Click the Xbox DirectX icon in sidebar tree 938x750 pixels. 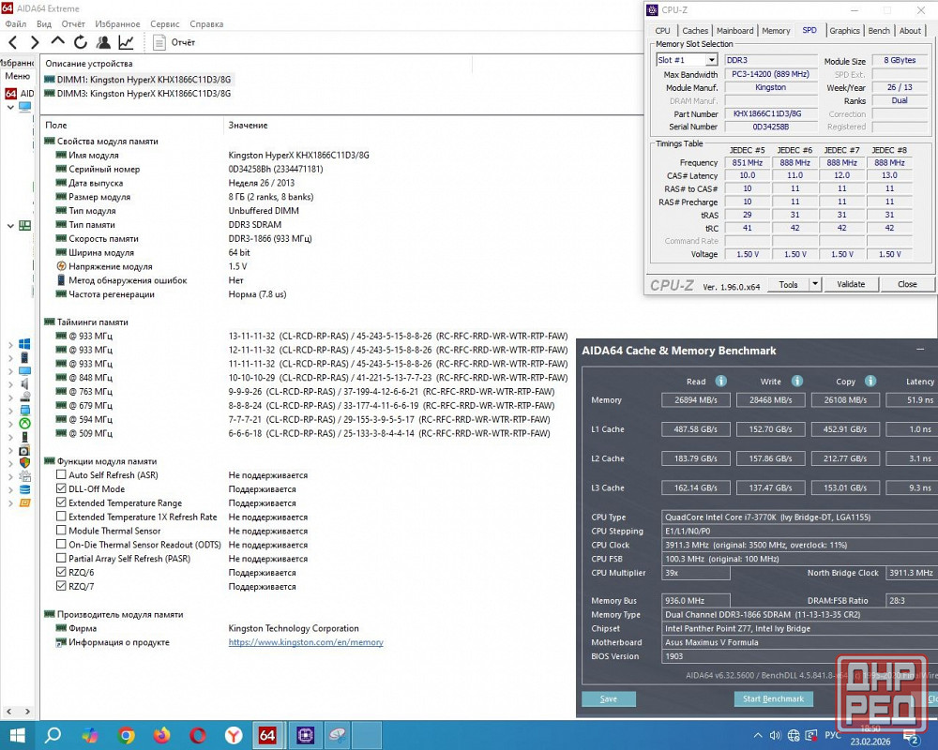24,423
